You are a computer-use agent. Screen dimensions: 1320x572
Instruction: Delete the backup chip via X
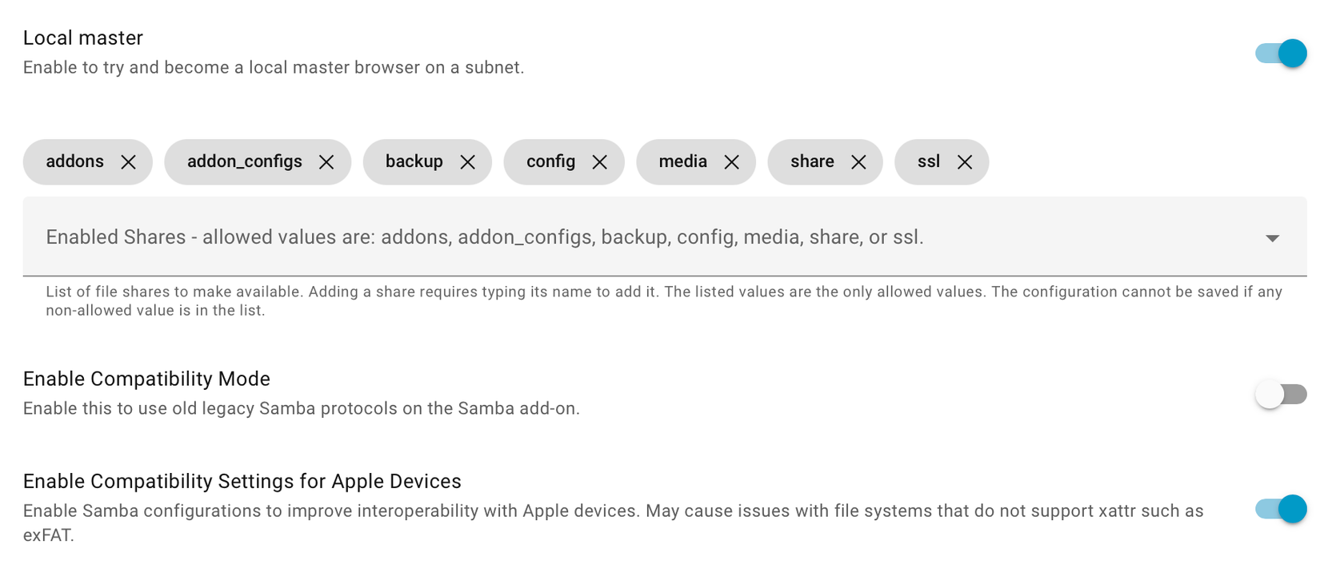468,162
